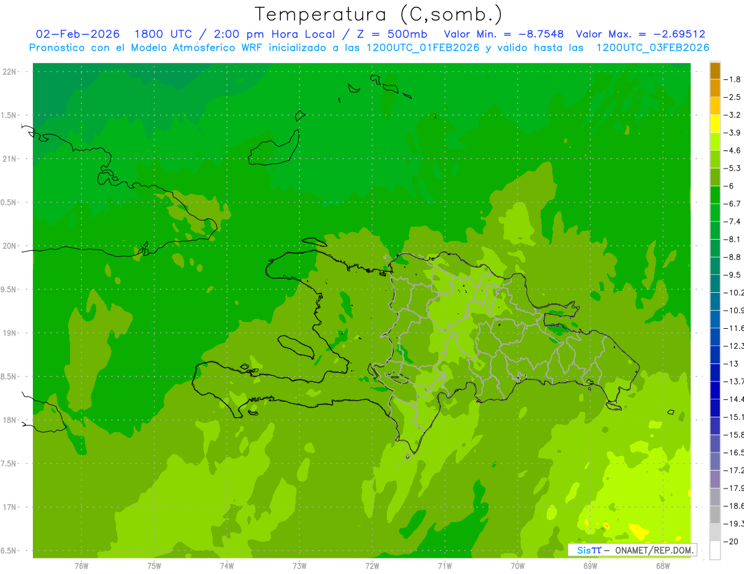The width and height of the screenshot is (744, 574).
Task: Select the '02-Feb-2026' date text
Action: 77,34
